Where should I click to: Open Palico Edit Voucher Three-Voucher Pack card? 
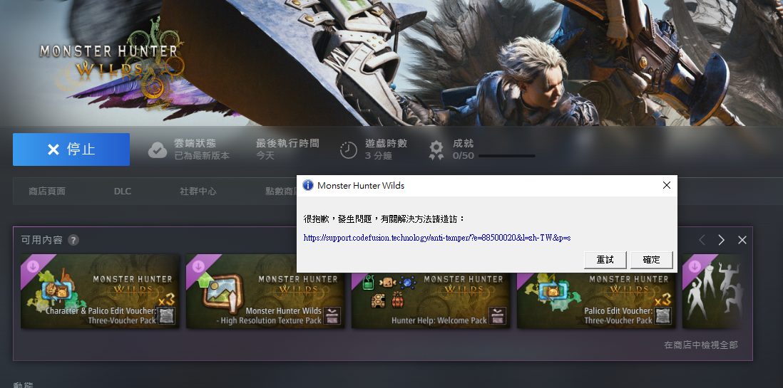click(595, 300)
